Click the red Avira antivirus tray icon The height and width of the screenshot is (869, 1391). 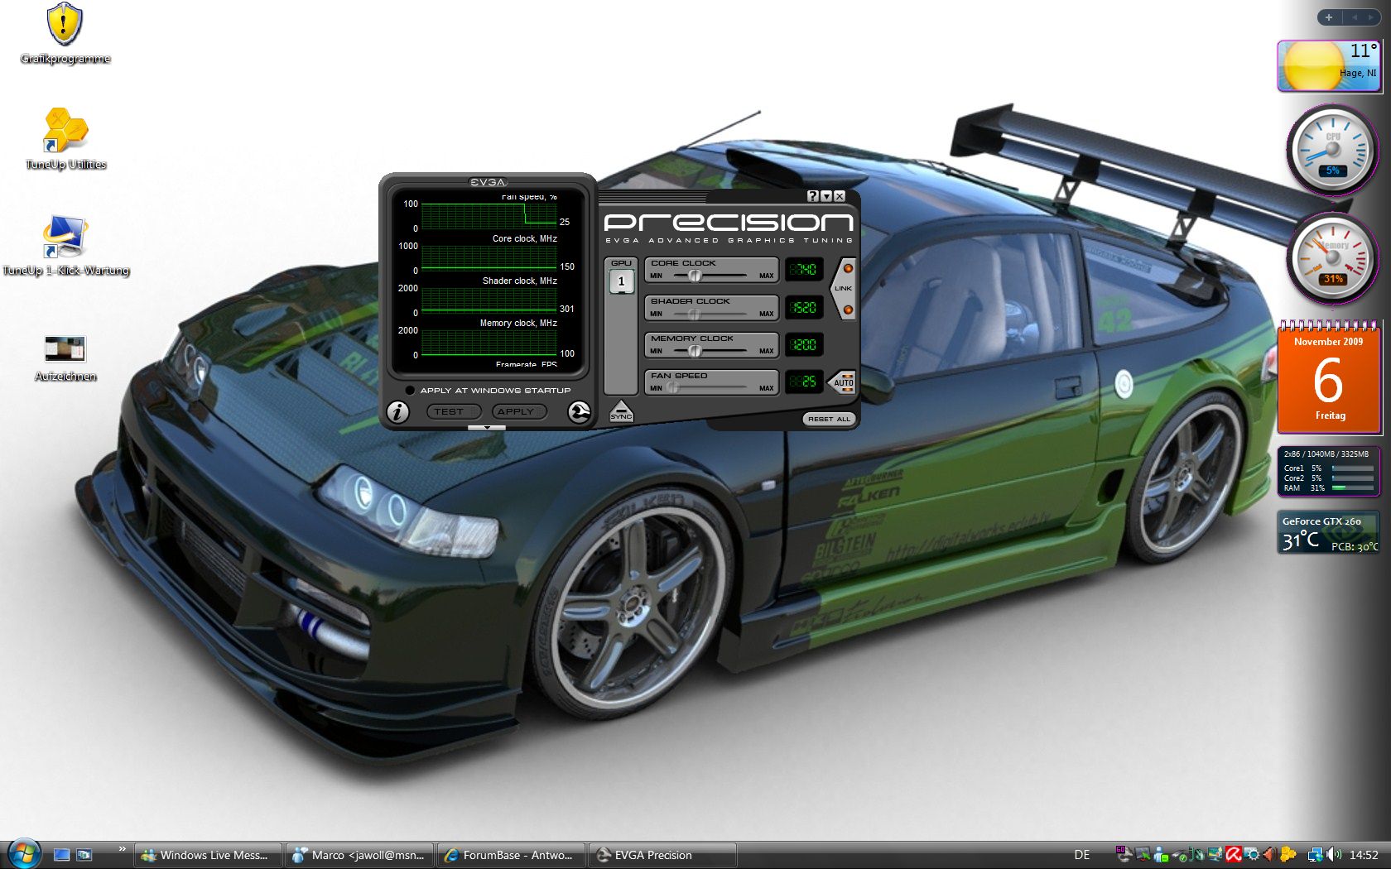pos(1233,855)
